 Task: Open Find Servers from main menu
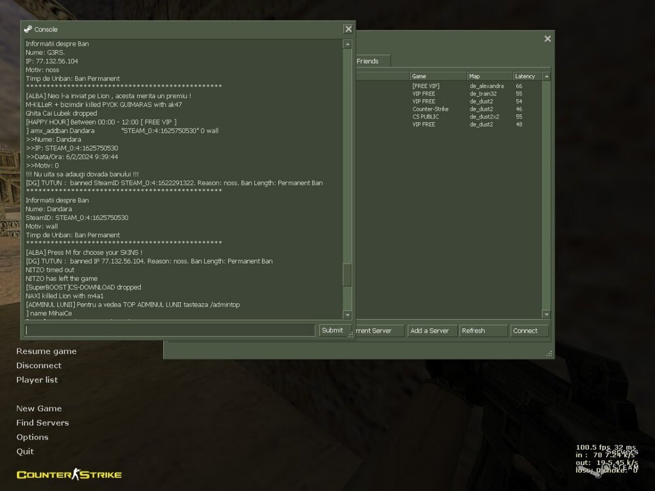43,423
